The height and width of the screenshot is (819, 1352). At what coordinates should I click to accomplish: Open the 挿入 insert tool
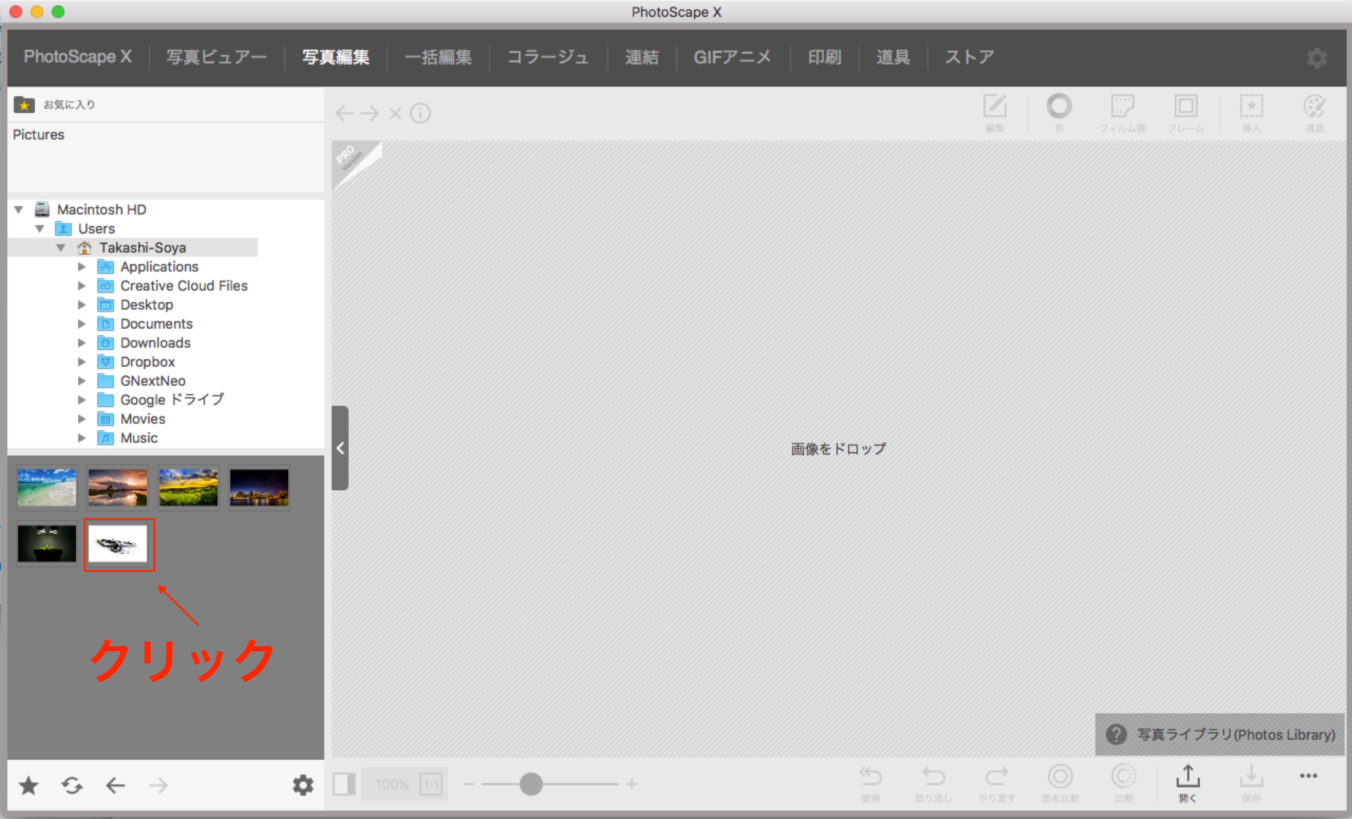[x=1251, y=113]
